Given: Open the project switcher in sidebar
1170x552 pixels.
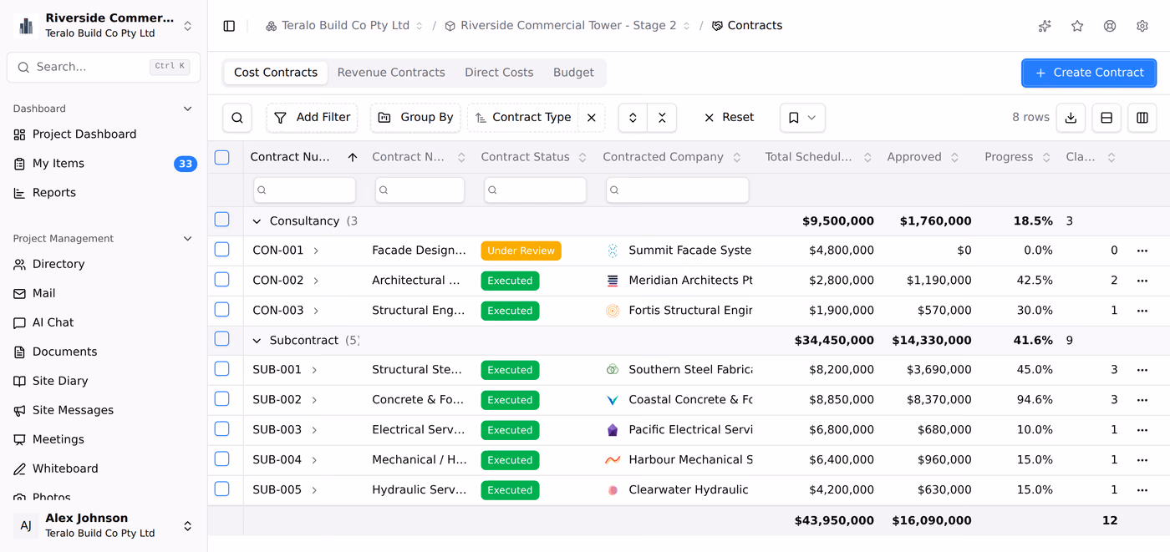Looking at the screenshot, I should (x=104, y=26).
